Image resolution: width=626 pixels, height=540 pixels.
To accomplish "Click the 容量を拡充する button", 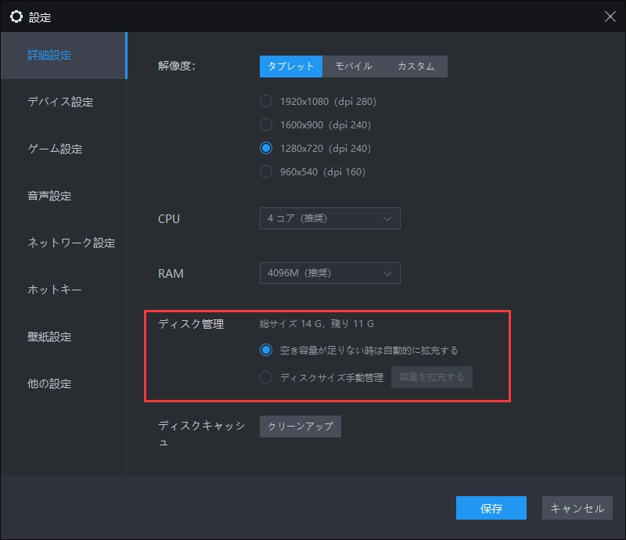I will 432,377.
